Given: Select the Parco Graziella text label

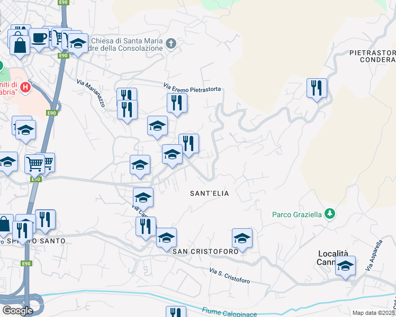Looking at the screenshot, I should coord(297,215).
